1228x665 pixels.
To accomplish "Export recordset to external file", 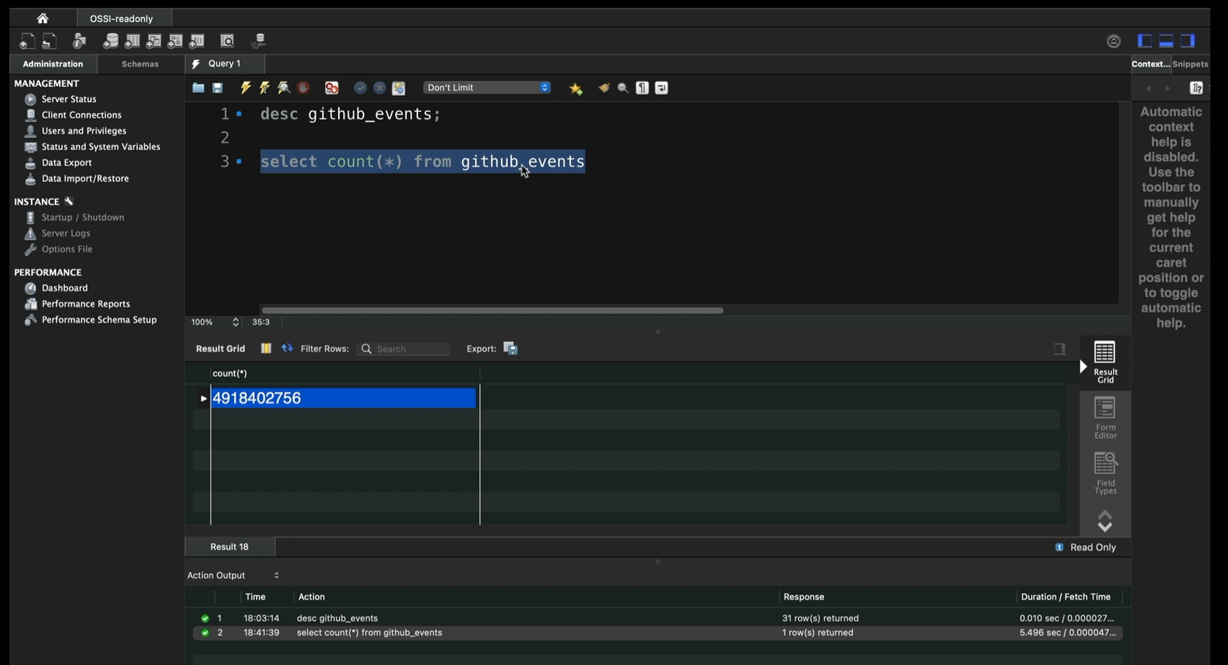I will pyautogui.click(x=511, y=348).
